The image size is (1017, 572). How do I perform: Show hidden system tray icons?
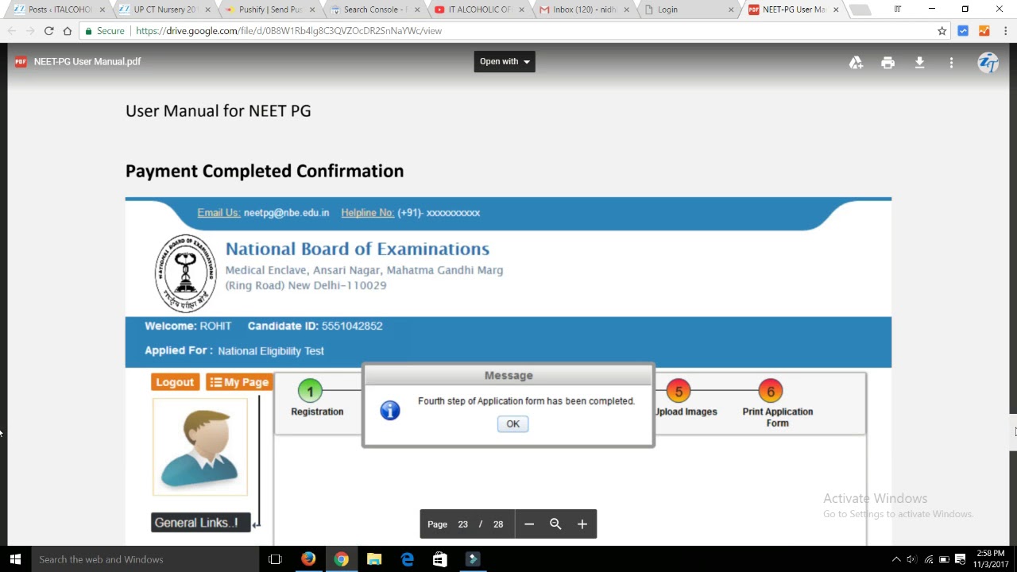(x=896, y=559)
